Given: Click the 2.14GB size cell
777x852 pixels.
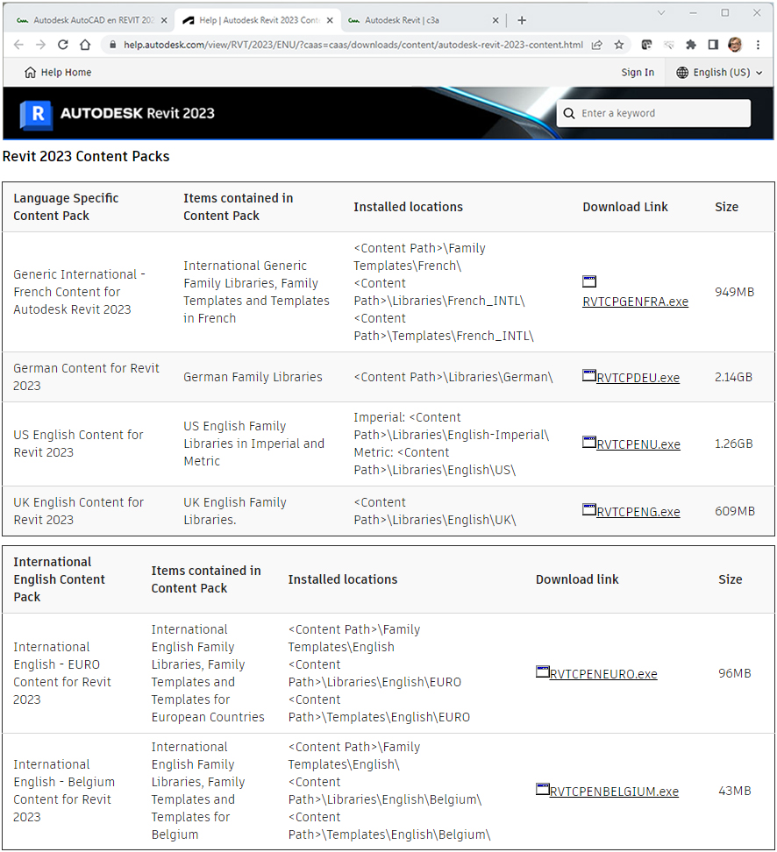Looking at the screenshot, I should pos(733,377).
